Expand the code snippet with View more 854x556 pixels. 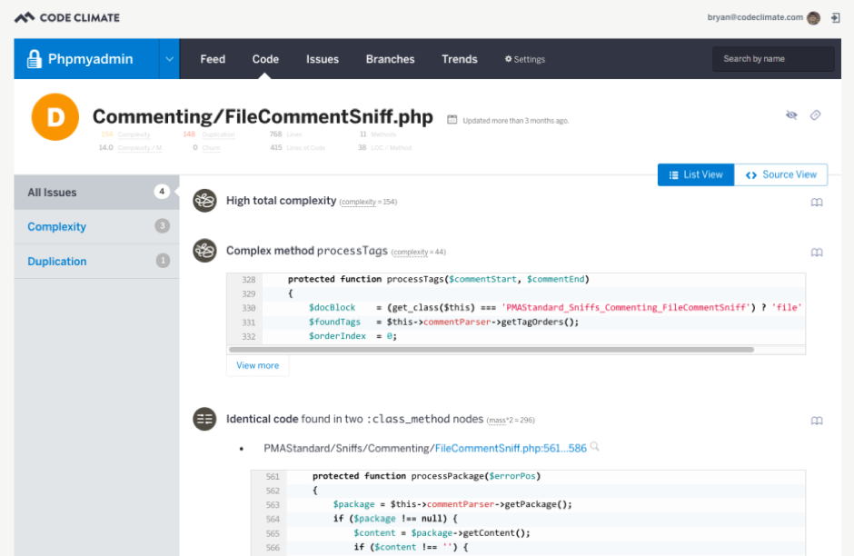point(257,364)
